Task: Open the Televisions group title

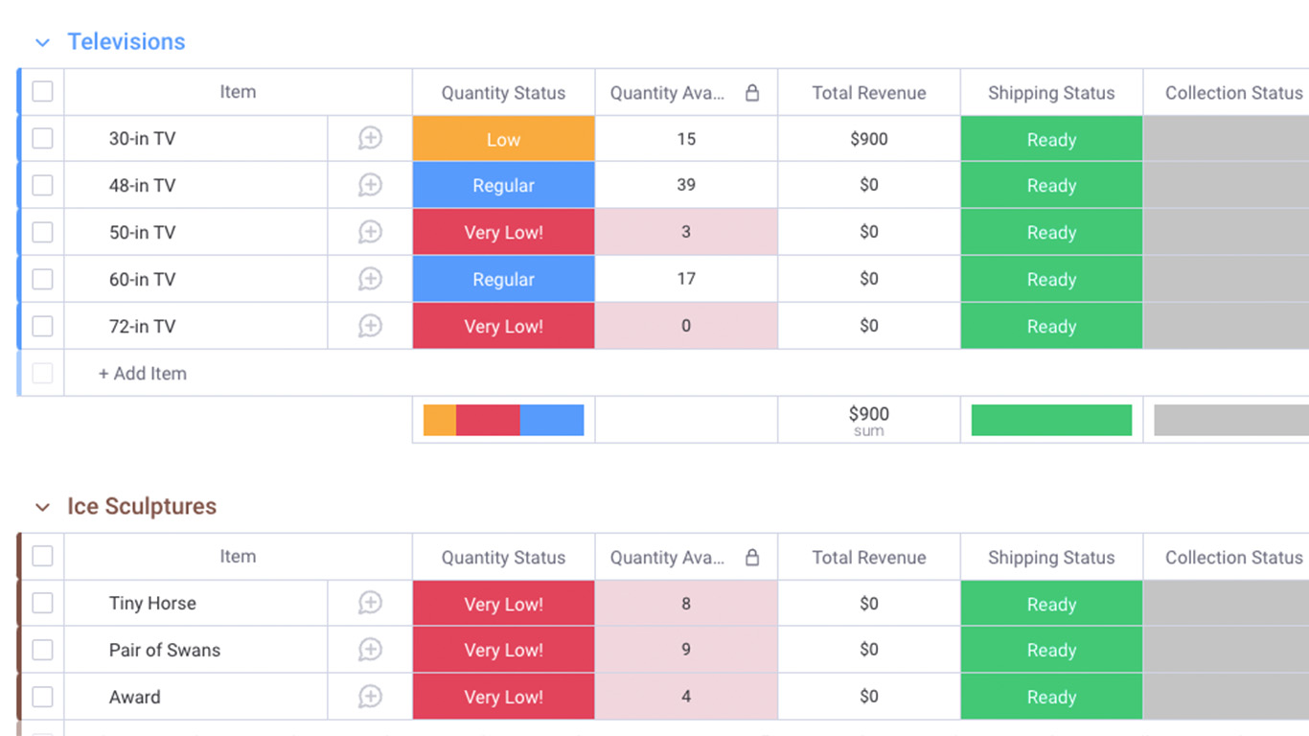Action: pyautogui.click(x=126, y=41)
